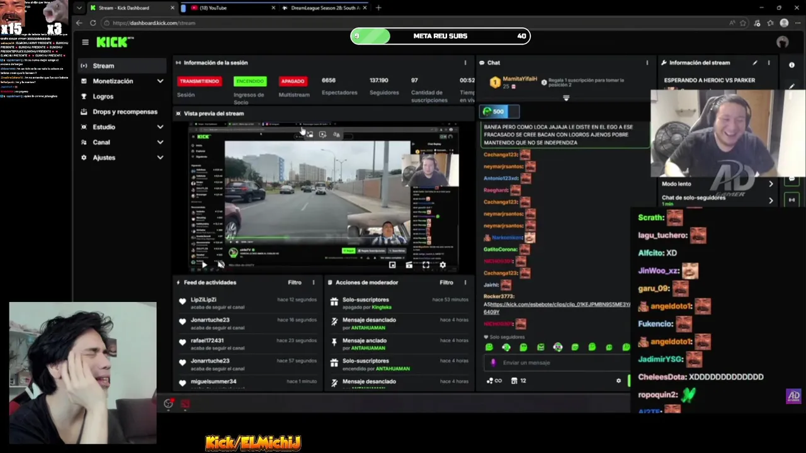806x453 pixels.
Task: Expand the Monetización sidebar menu
Action: coord(122,81)
